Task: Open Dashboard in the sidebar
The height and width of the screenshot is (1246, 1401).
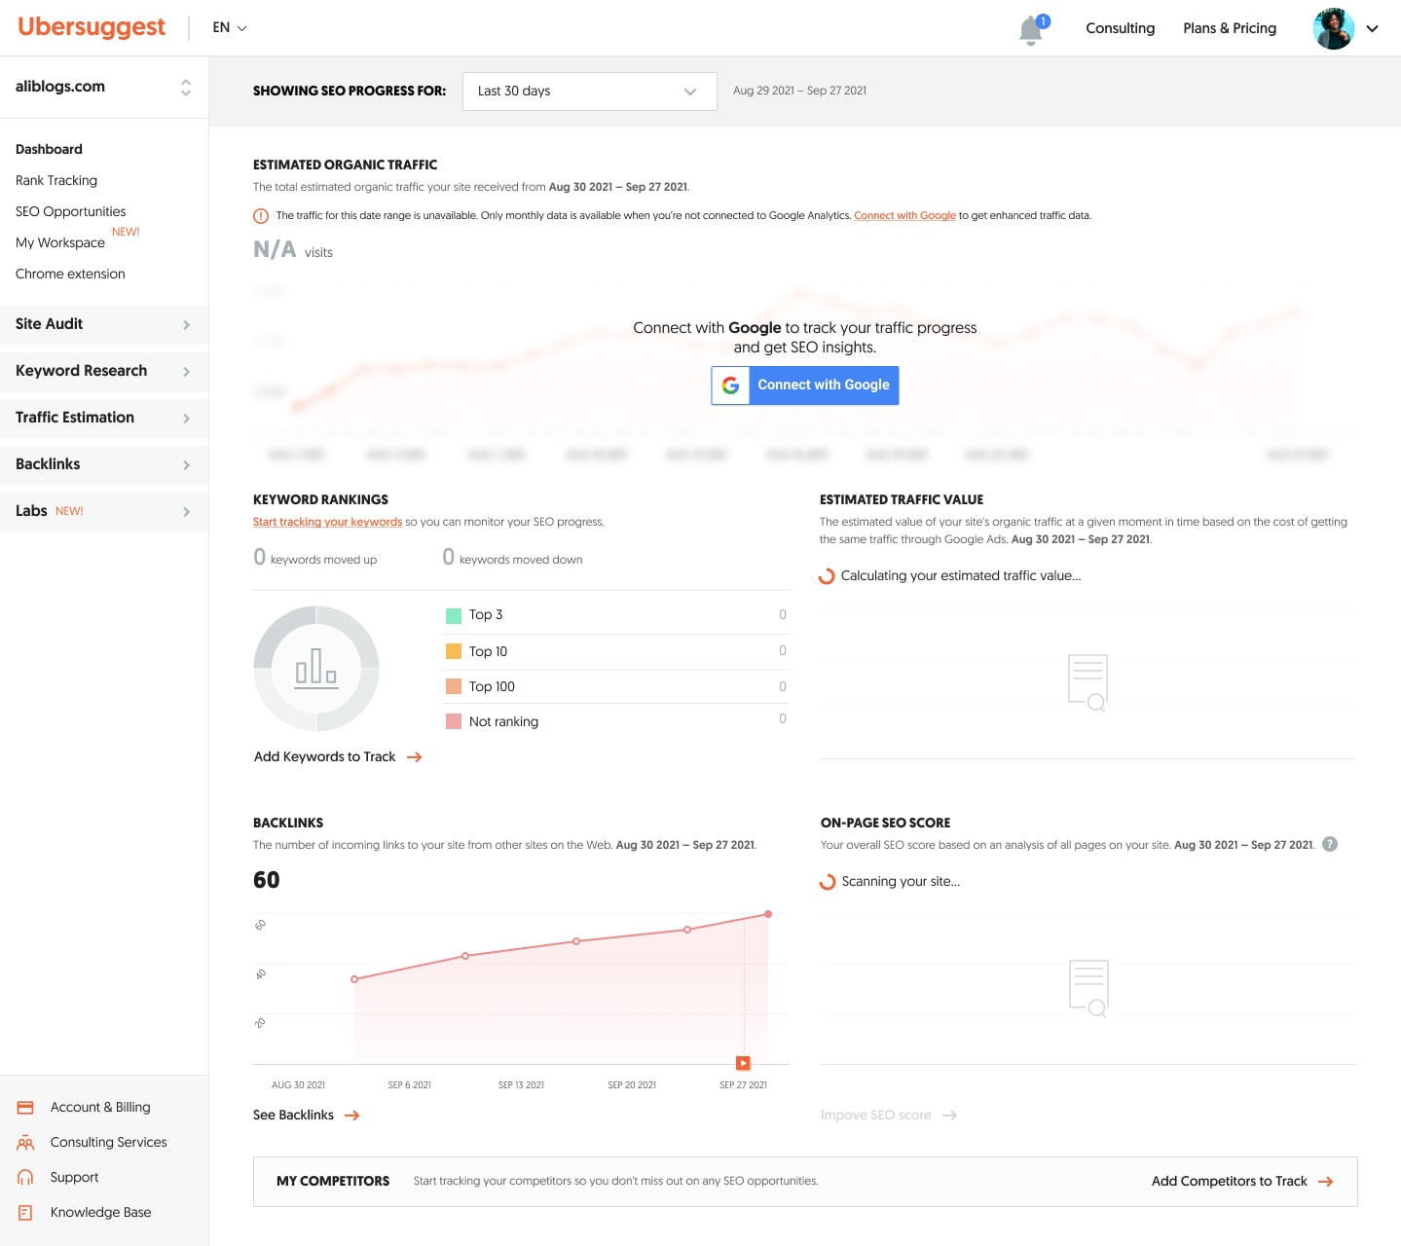Action: coord(49,150)
